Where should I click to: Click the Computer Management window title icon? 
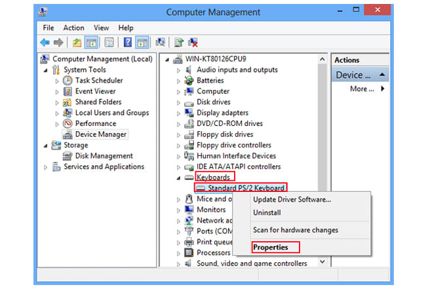[x=43, y=11]
